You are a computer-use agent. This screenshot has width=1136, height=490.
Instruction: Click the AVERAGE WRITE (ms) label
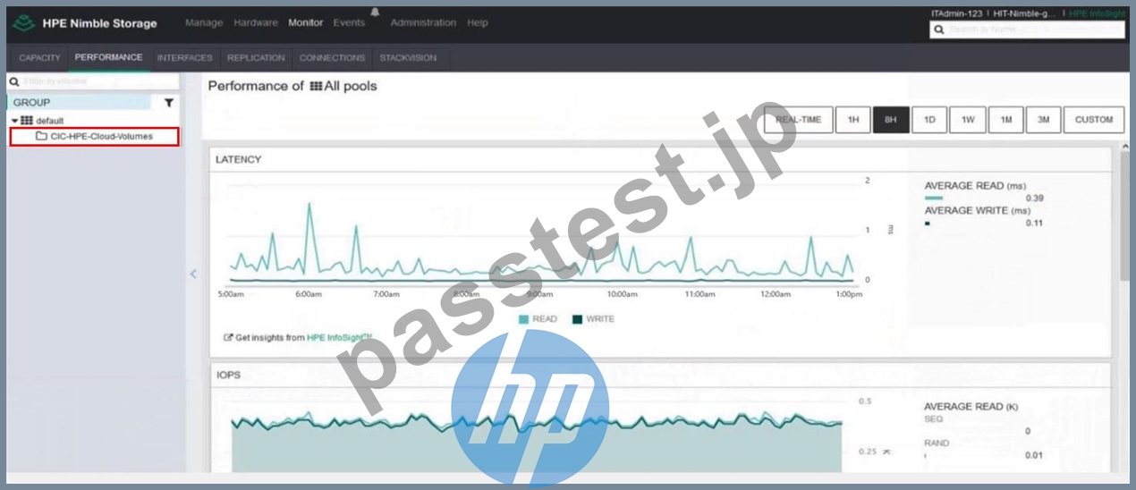point(978,210)
